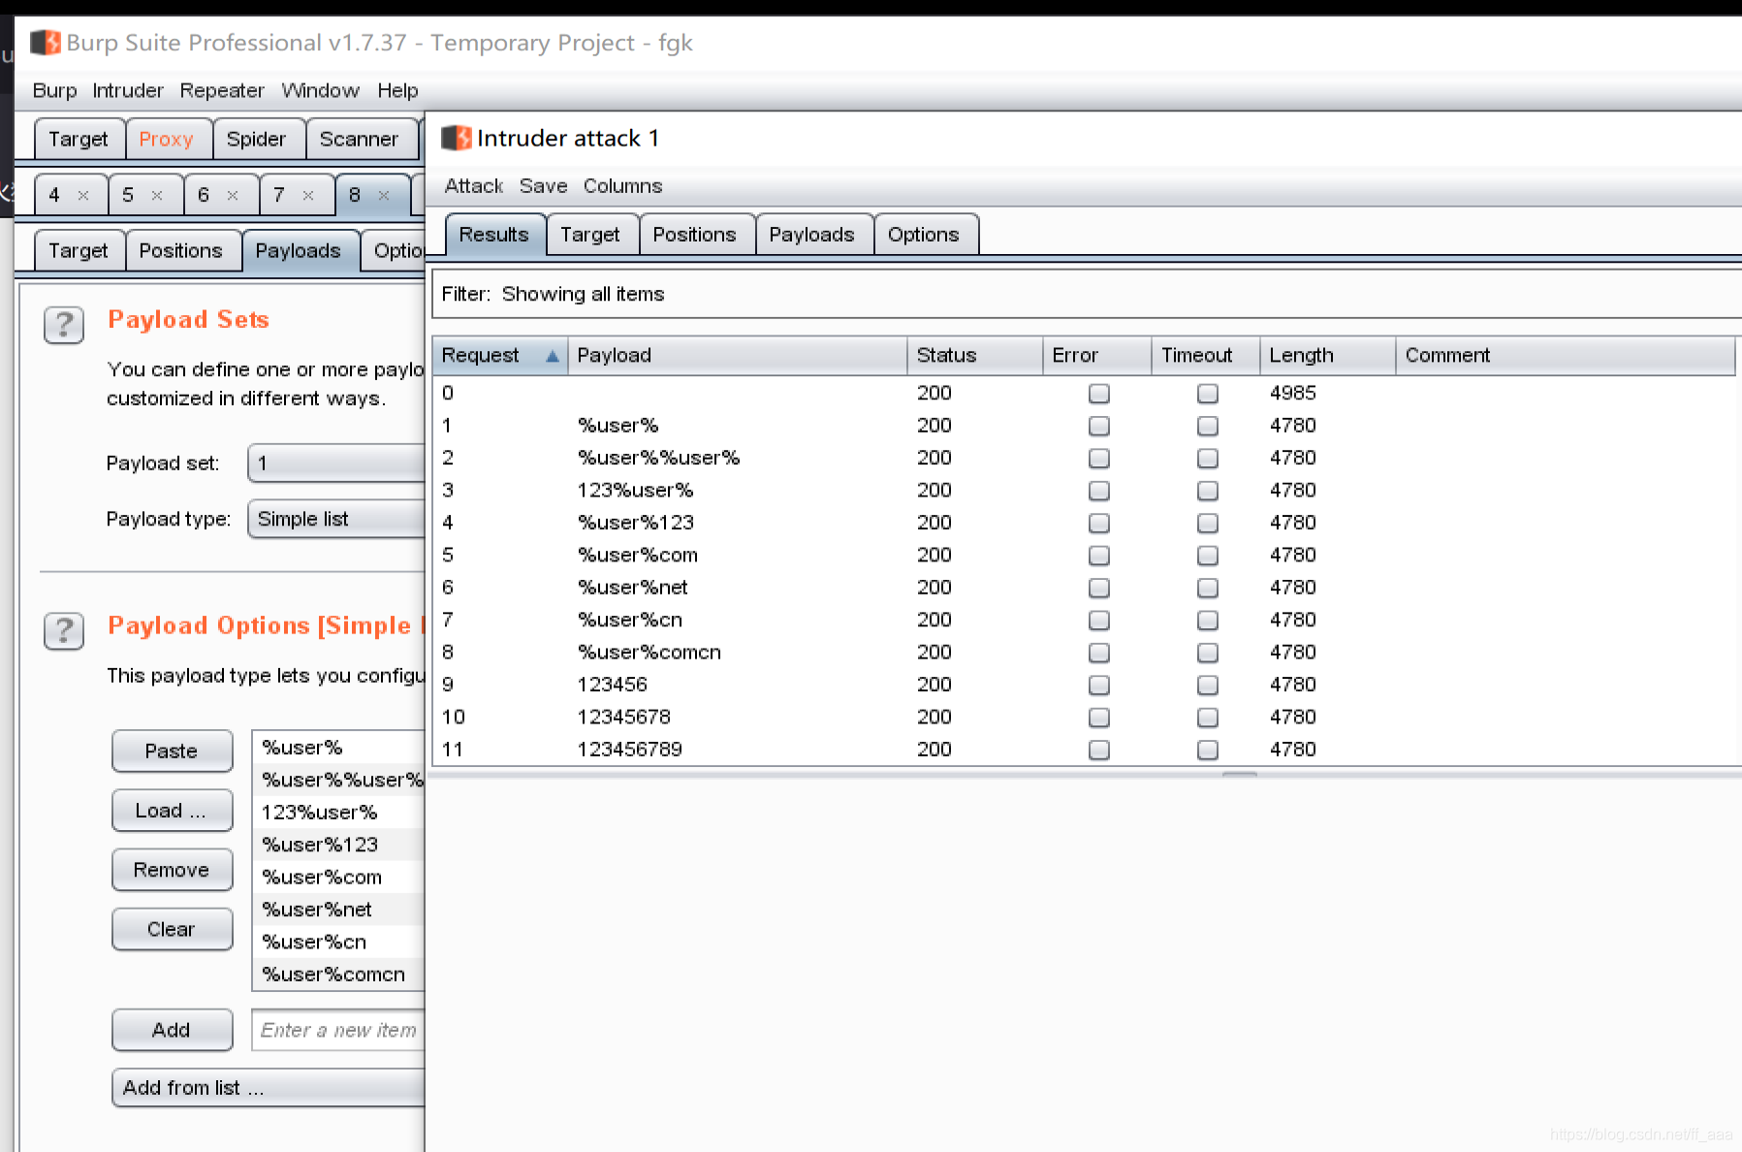Toggle Error checkbox for 123456 payload row

click(1098, 685)
